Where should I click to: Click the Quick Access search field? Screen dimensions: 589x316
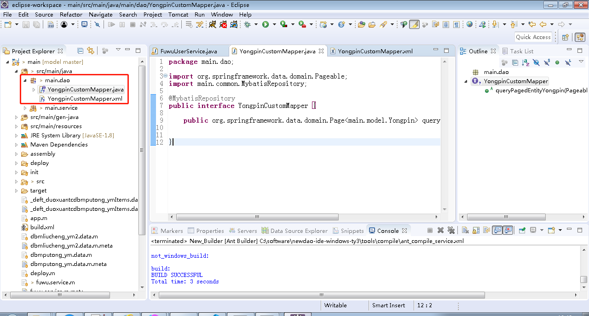533,37
